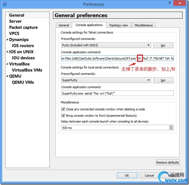Screen dimensions: 189x185
Task: Select General in the preferences list
Action: coord(17,15)
